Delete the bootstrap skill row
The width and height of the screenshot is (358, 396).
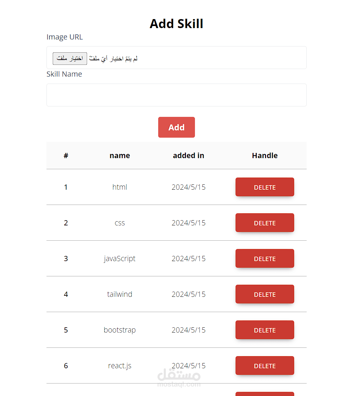click(x=265, y=330)
